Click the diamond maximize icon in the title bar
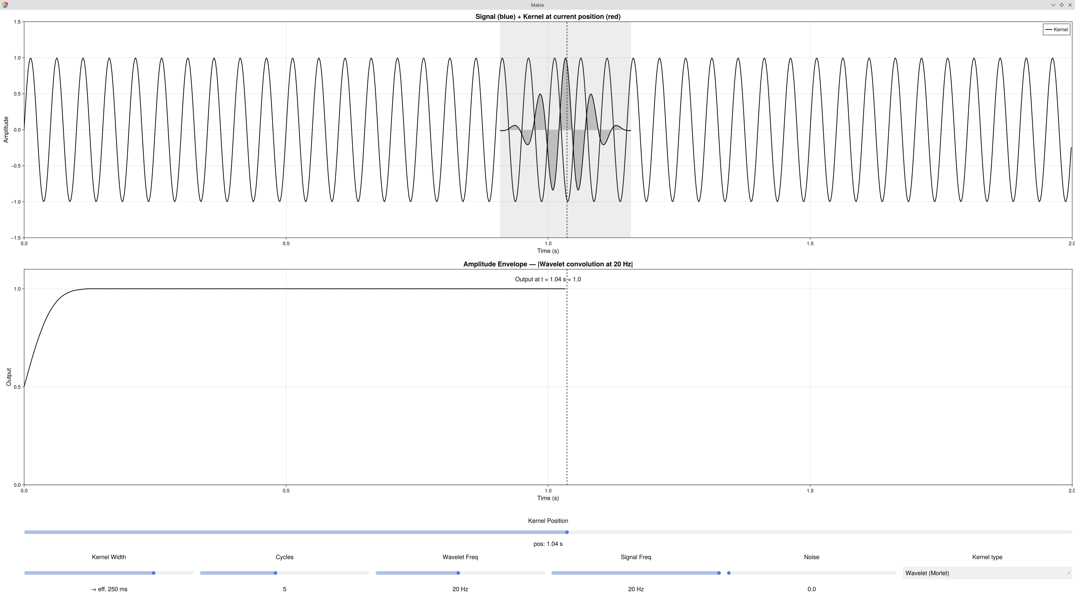 tap(1061, 5)
